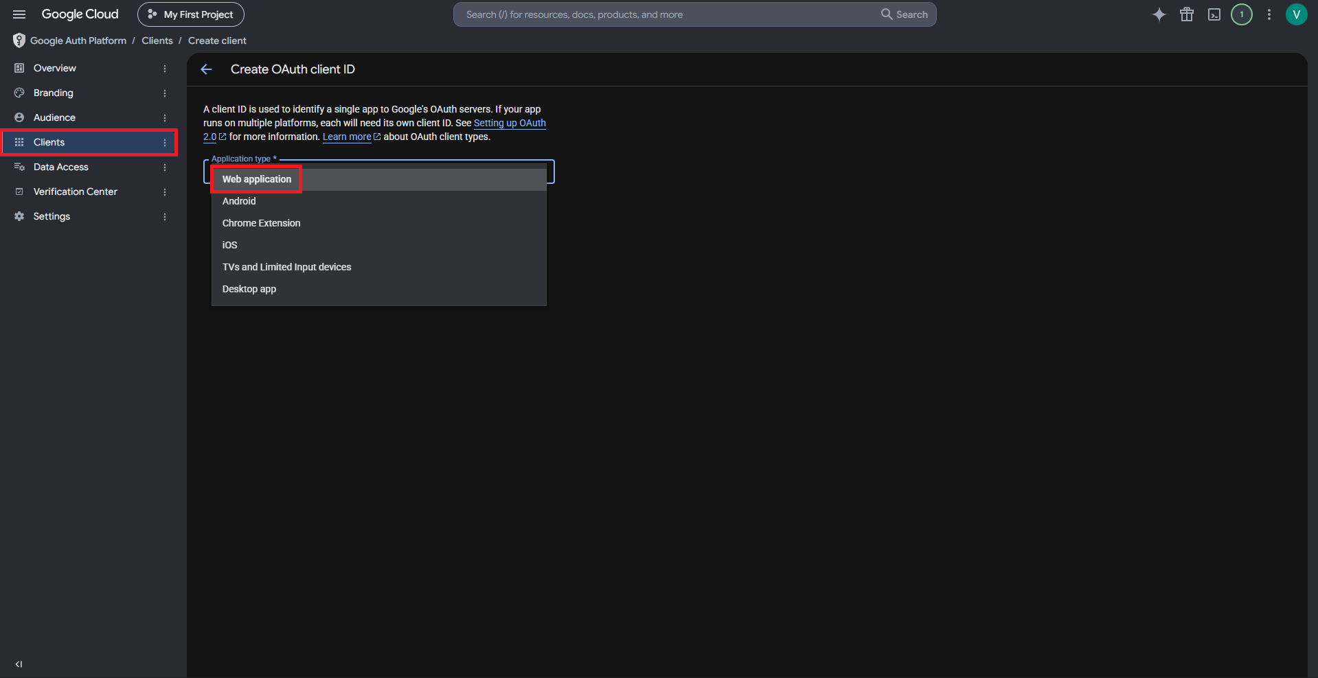Go to Clients breadcrumb link

tap(157, 40)
